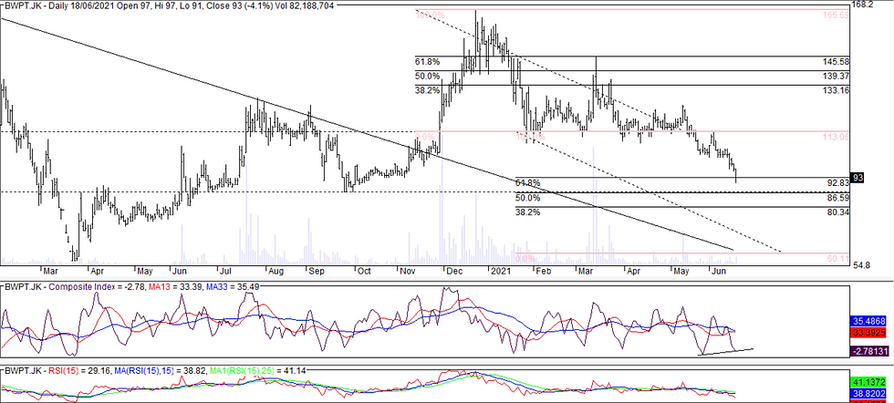This screenshot has height=403, width=894.
Task: Click the 50.0% label on the 139.37 line
Action: point(428,76)
